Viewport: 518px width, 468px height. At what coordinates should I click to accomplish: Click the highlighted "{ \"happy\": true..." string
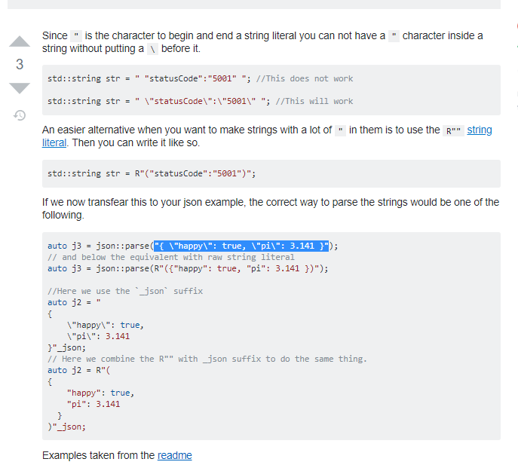[241, 246]
